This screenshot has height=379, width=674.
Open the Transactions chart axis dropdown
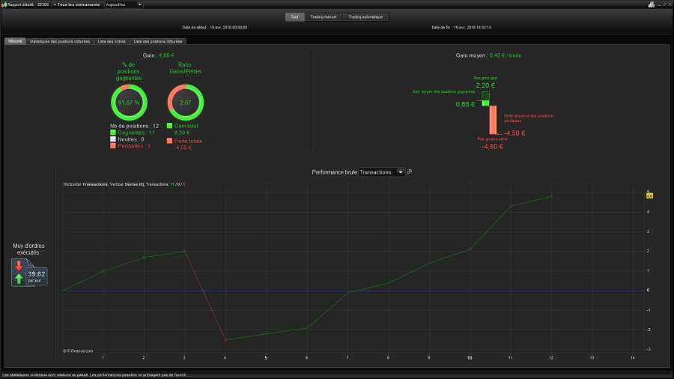coord(381,172)
